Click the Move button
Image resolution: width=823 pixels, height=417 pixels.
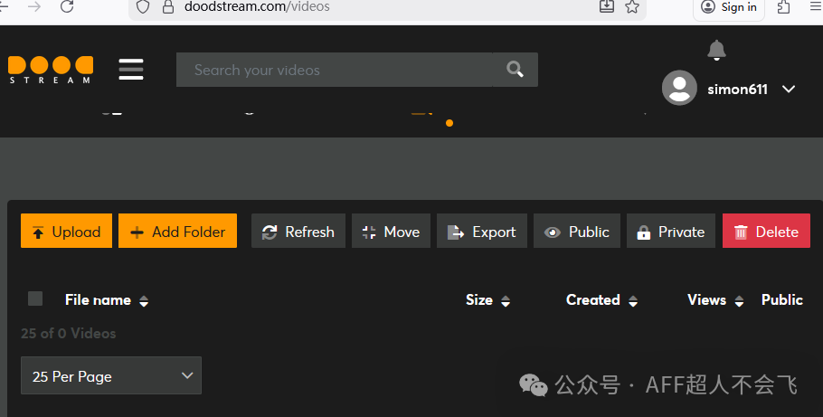click(x=391, y=231)
